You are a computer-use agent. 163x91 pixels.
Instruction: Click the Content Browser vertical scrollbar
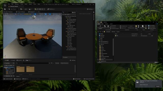point(75,69)
